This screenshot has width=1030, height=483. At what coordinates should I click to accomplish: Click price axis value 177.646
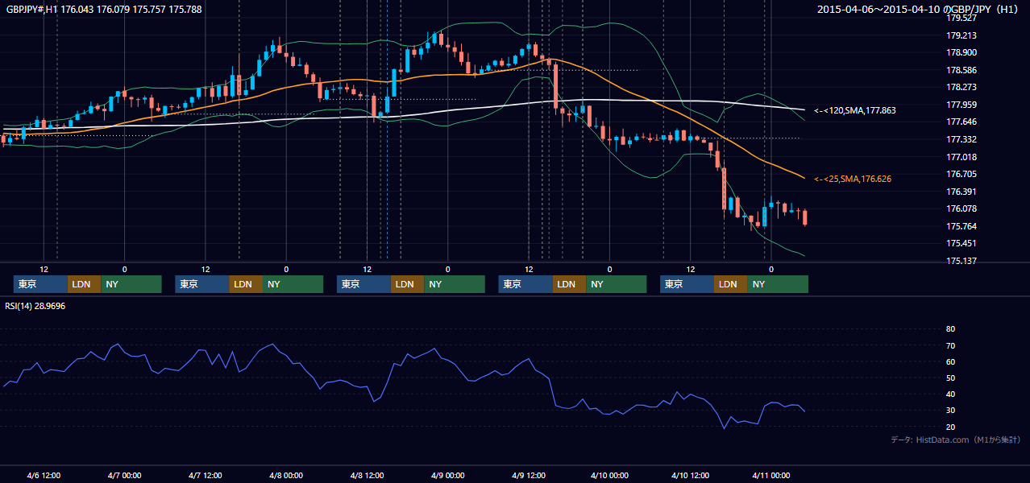pyautogui.click(x=961, y=122)
